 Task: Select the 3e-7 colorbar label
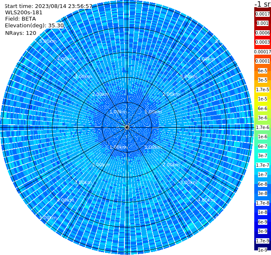click(263, 155)
